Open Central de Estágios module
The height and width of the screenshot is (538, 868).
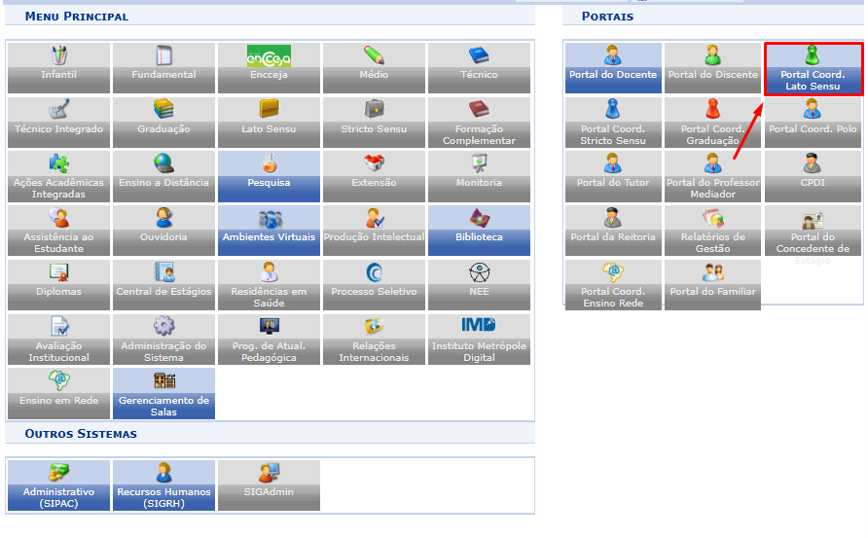(163, 284)
